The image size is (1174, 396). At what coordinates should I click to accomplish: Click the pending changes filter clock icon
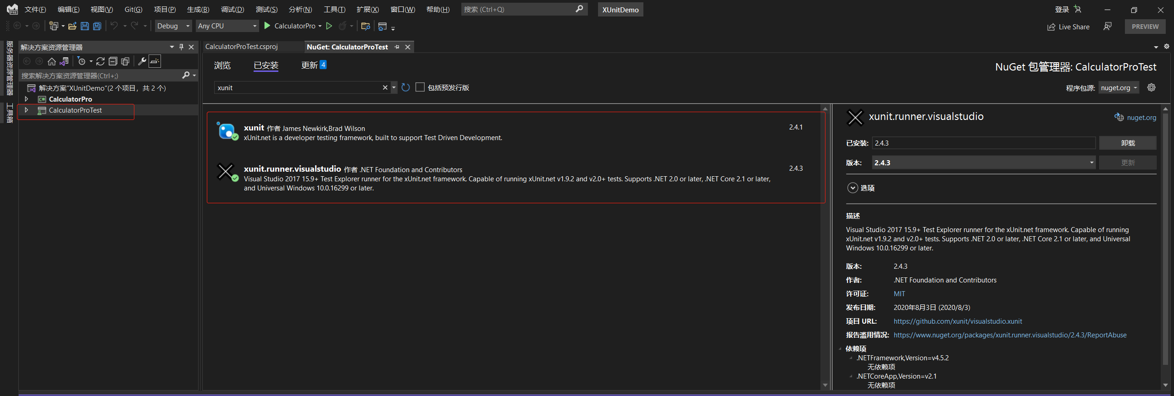[82, 61]
